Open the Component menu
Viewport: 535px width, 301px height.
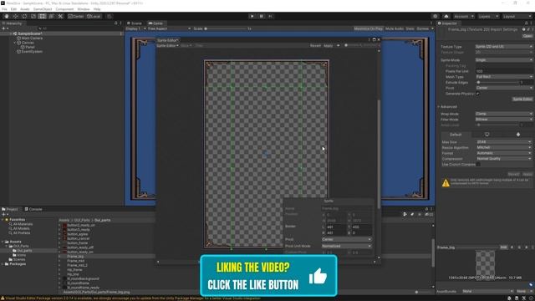(x=64, y=9)
